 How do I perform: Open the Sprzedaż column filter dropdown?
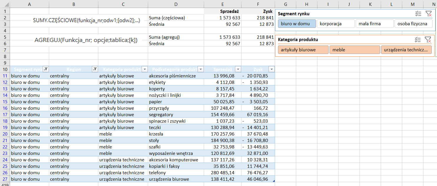click(x=238, y=69)
